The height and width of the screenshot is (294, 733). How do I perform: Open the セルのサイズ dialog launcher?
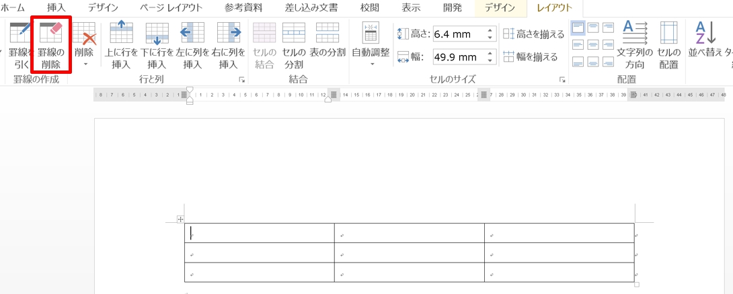pyautogui.click(x=562, y=80)
